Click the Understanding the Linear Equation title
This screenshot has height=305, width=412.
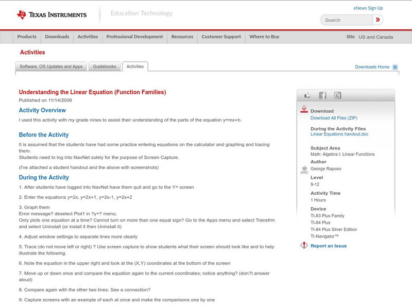[93, 92]
